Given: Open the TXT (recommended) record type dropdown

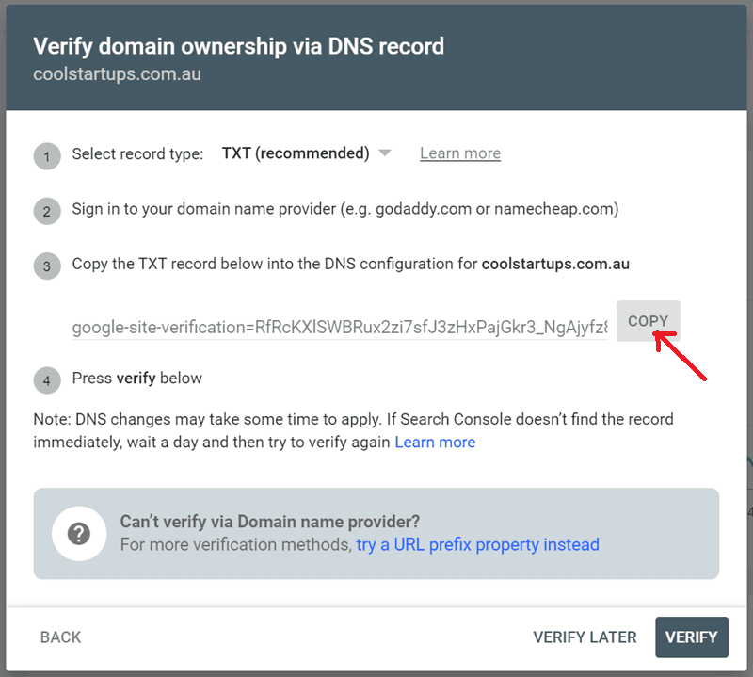Looking at the screenshot, I should [x=296, y=153].
